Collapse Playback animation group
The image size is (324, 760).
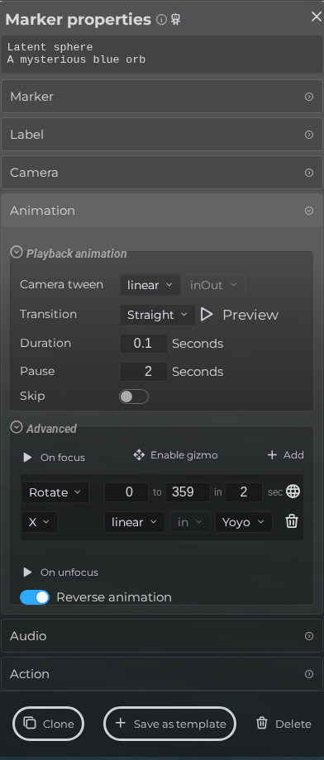(x=17, y=253)
